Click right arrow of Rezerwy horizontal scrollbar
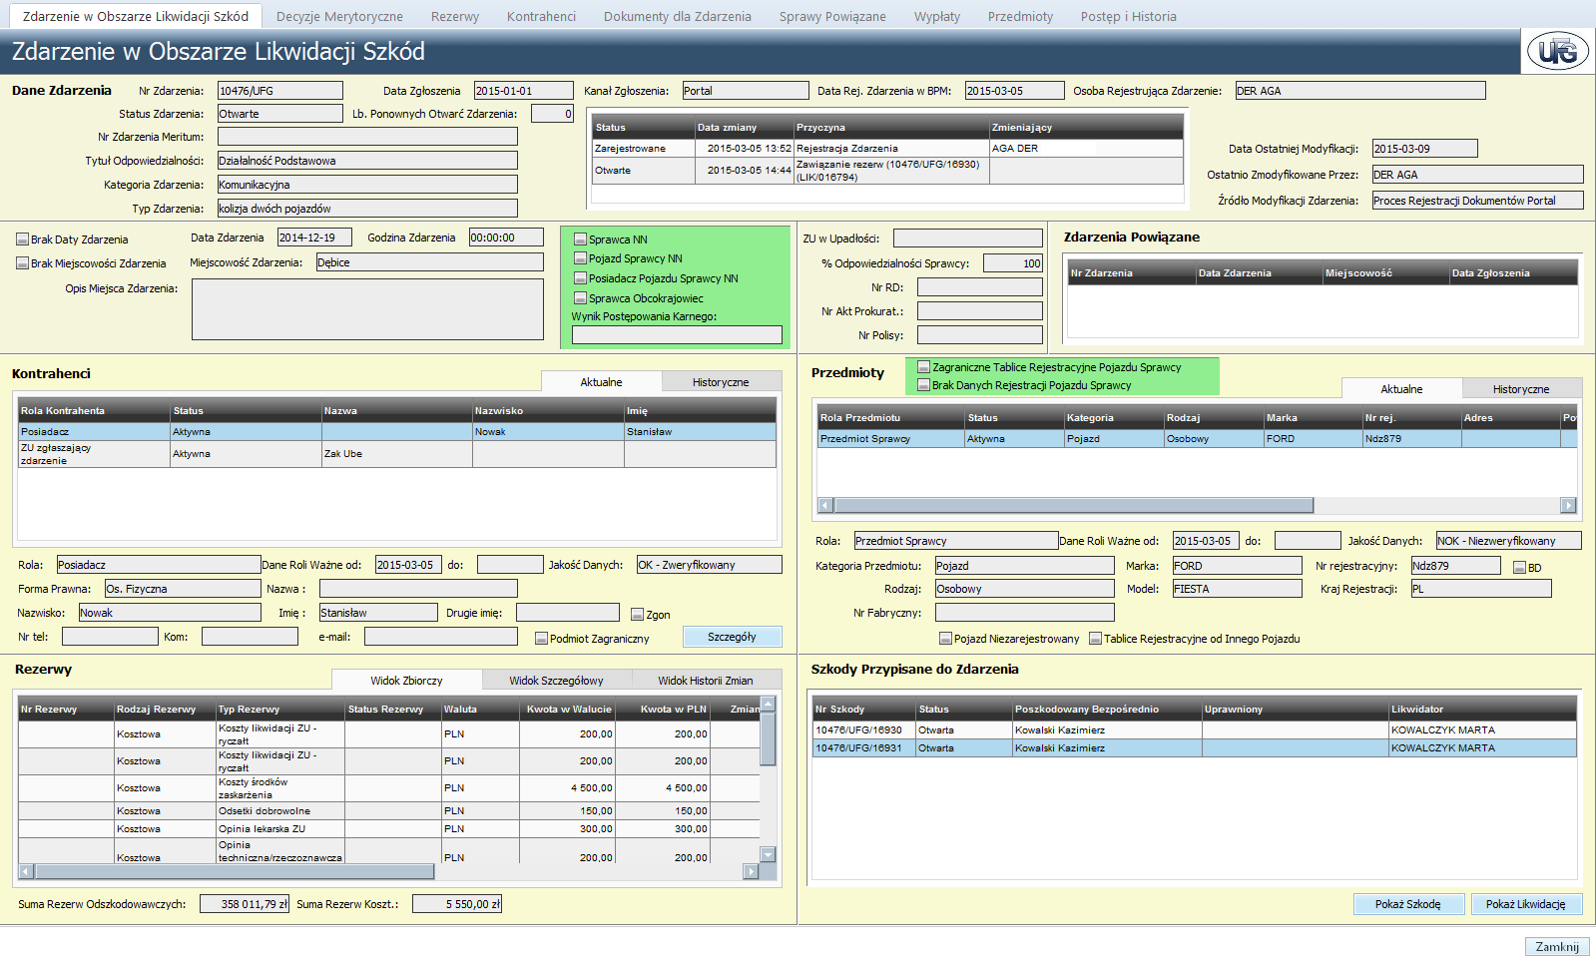1596x963 pixels. pos(752,871)
